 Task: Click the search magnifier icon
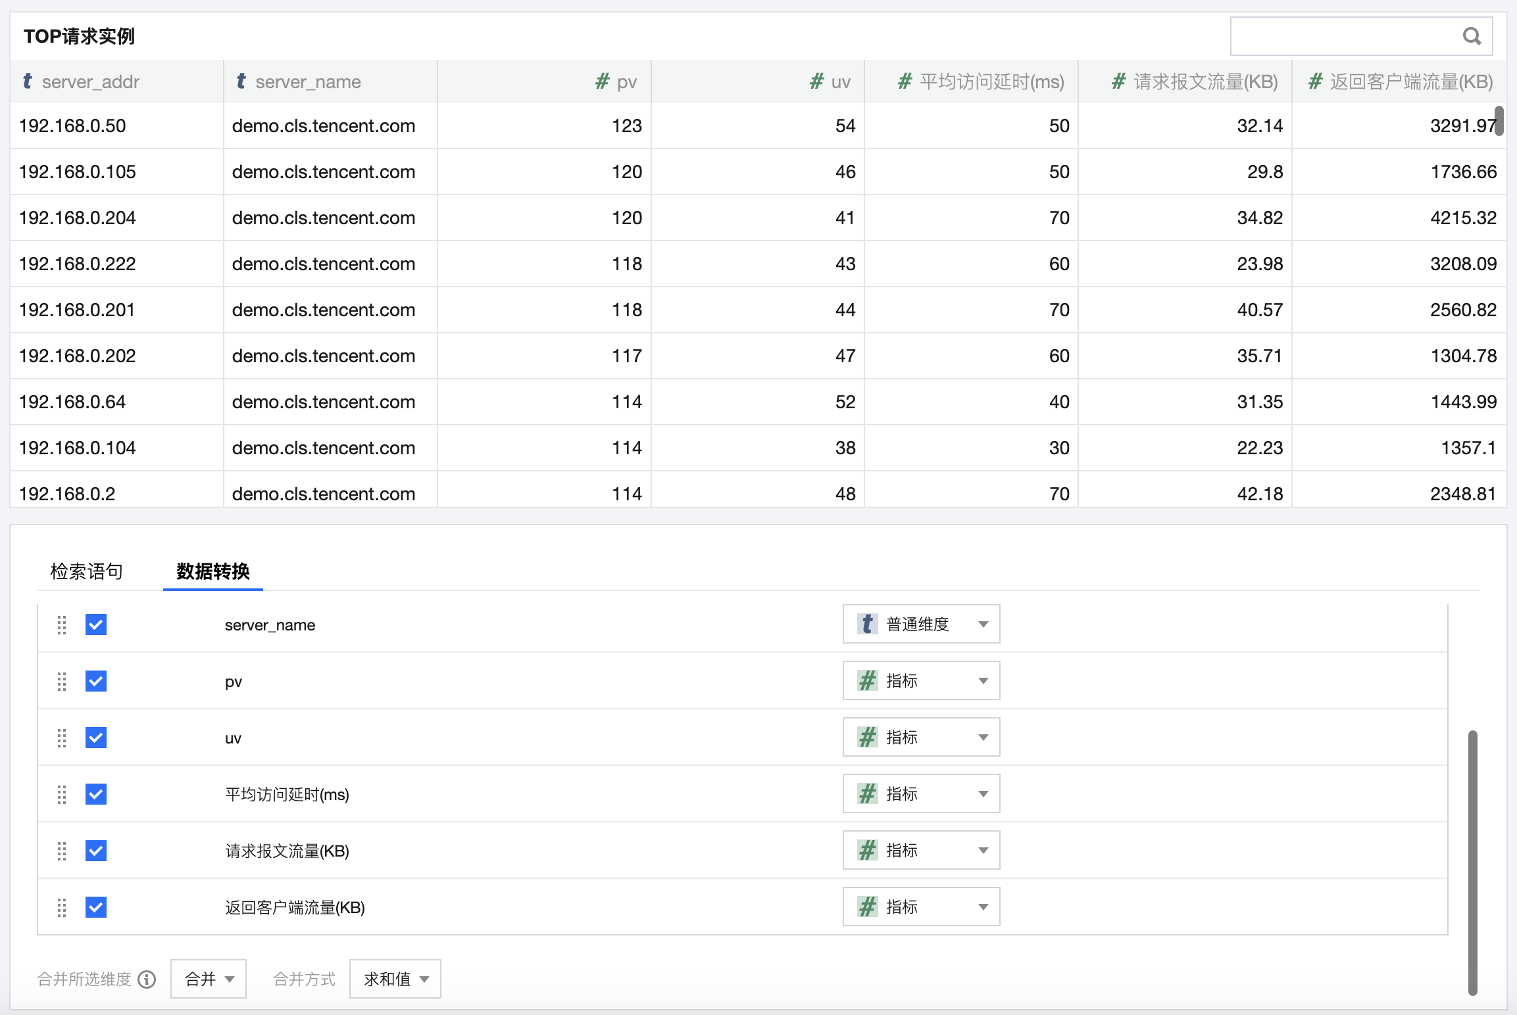click(x=1472, y=36)
